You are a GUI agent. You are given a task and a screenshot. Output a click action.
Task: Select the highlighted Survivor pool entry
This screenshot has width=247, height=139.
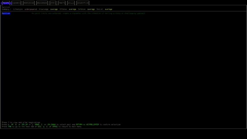[x=6, y=13]
